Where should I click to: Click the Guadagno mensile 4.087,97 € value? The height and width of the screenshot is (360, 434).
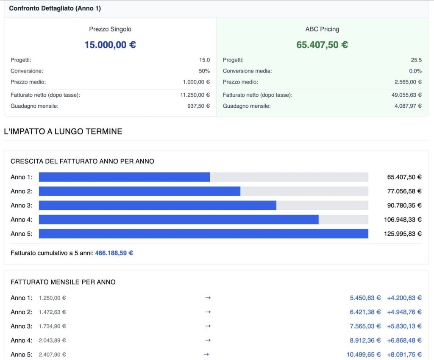pos(408,106)
